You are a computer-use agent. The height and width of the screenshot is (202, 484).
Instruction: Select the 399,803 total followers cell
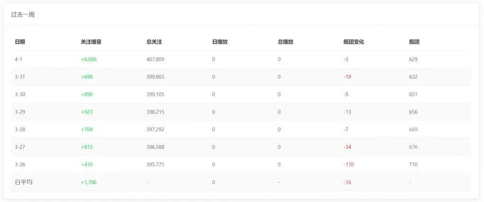click(155, 77)
